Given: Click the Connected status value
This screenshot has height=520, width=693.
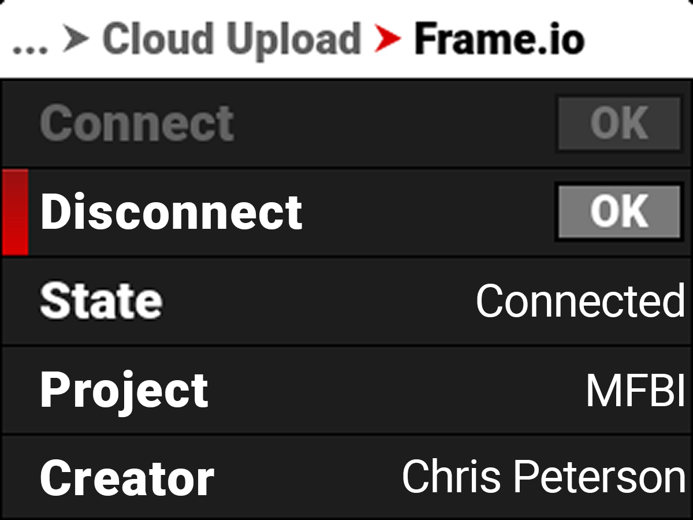Looking at the screenshot, I should pos(580,301).
